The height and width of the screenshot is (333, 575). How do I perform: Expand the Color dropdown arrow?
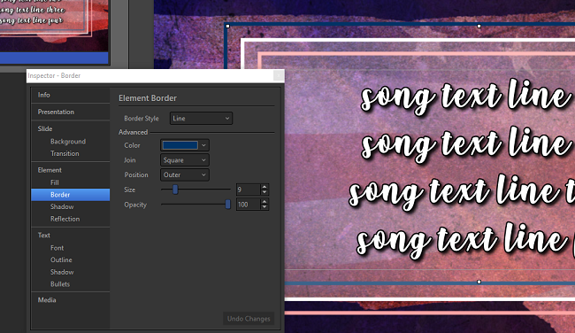[203, 145]
